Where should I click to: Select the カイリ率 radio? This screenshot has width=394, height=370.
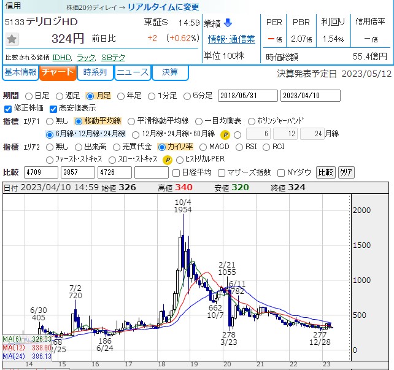pyautogui.click(x=162, y=147)
